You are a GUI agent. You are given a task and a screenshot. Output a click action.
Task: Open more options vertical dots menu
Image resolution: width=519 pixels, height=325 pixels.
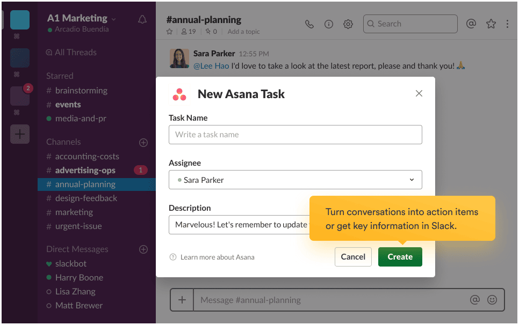[x=507, y=24]
